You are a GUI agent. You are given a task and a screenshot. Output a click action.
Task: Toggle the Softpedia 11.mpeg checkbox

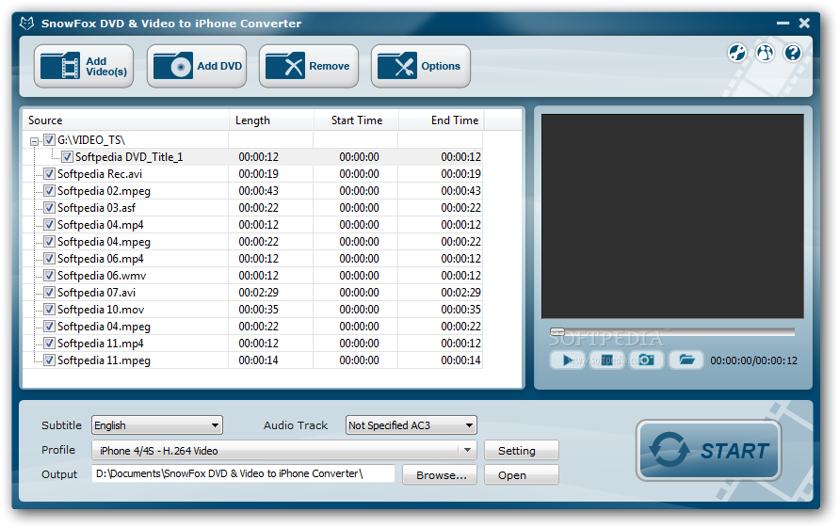(x=49, y=360)
